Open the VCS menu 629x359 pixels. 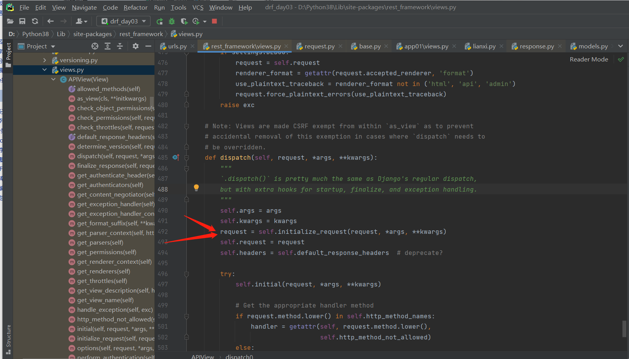pos(198,7)
